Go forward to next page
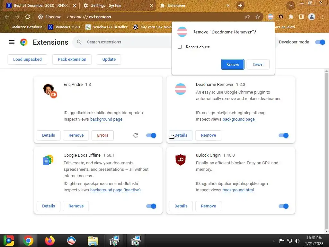The width and height of the screenshot is (329, 247). click(17, 17)
